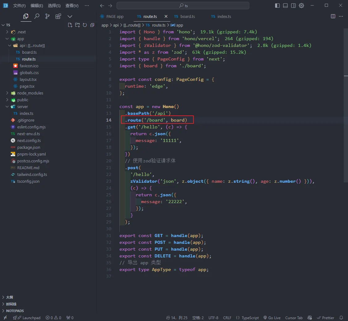Toggle the primary sidebar layout button

pos(277,6)
